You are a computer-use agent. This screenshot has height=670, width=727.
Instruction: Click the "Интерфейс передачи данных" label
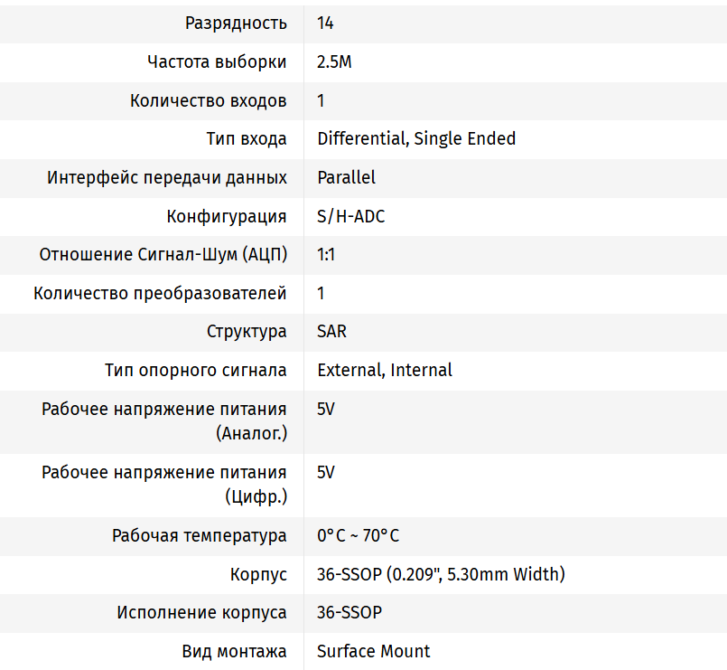pyautogui.click(x=167, y=178)
